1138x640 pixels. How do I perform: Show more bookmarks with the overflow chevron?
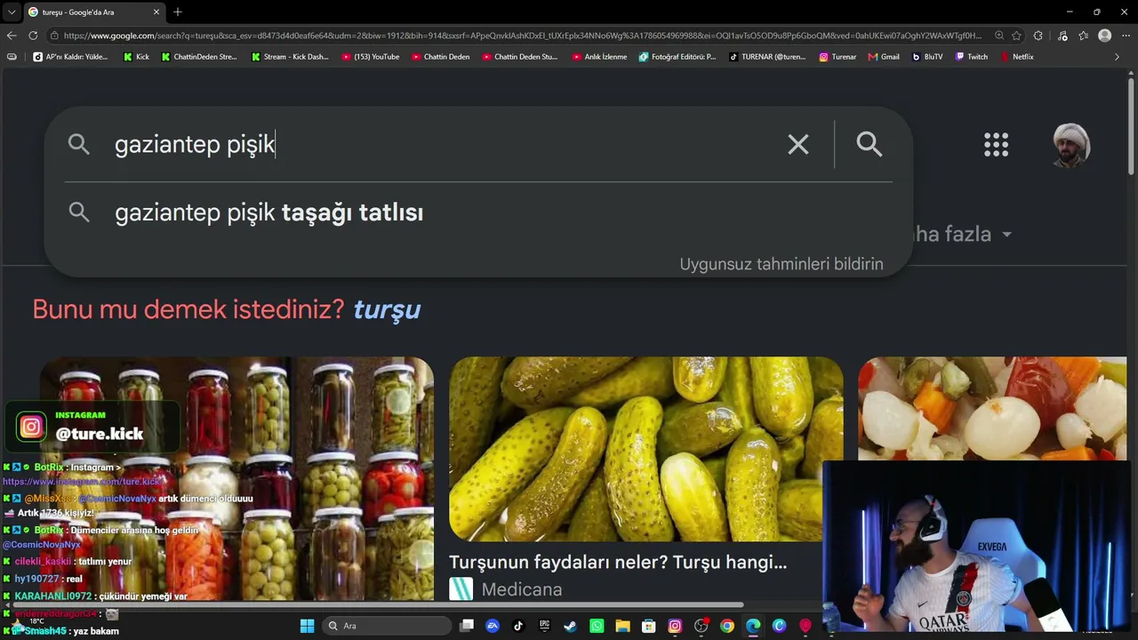[x=1118, y=57]
